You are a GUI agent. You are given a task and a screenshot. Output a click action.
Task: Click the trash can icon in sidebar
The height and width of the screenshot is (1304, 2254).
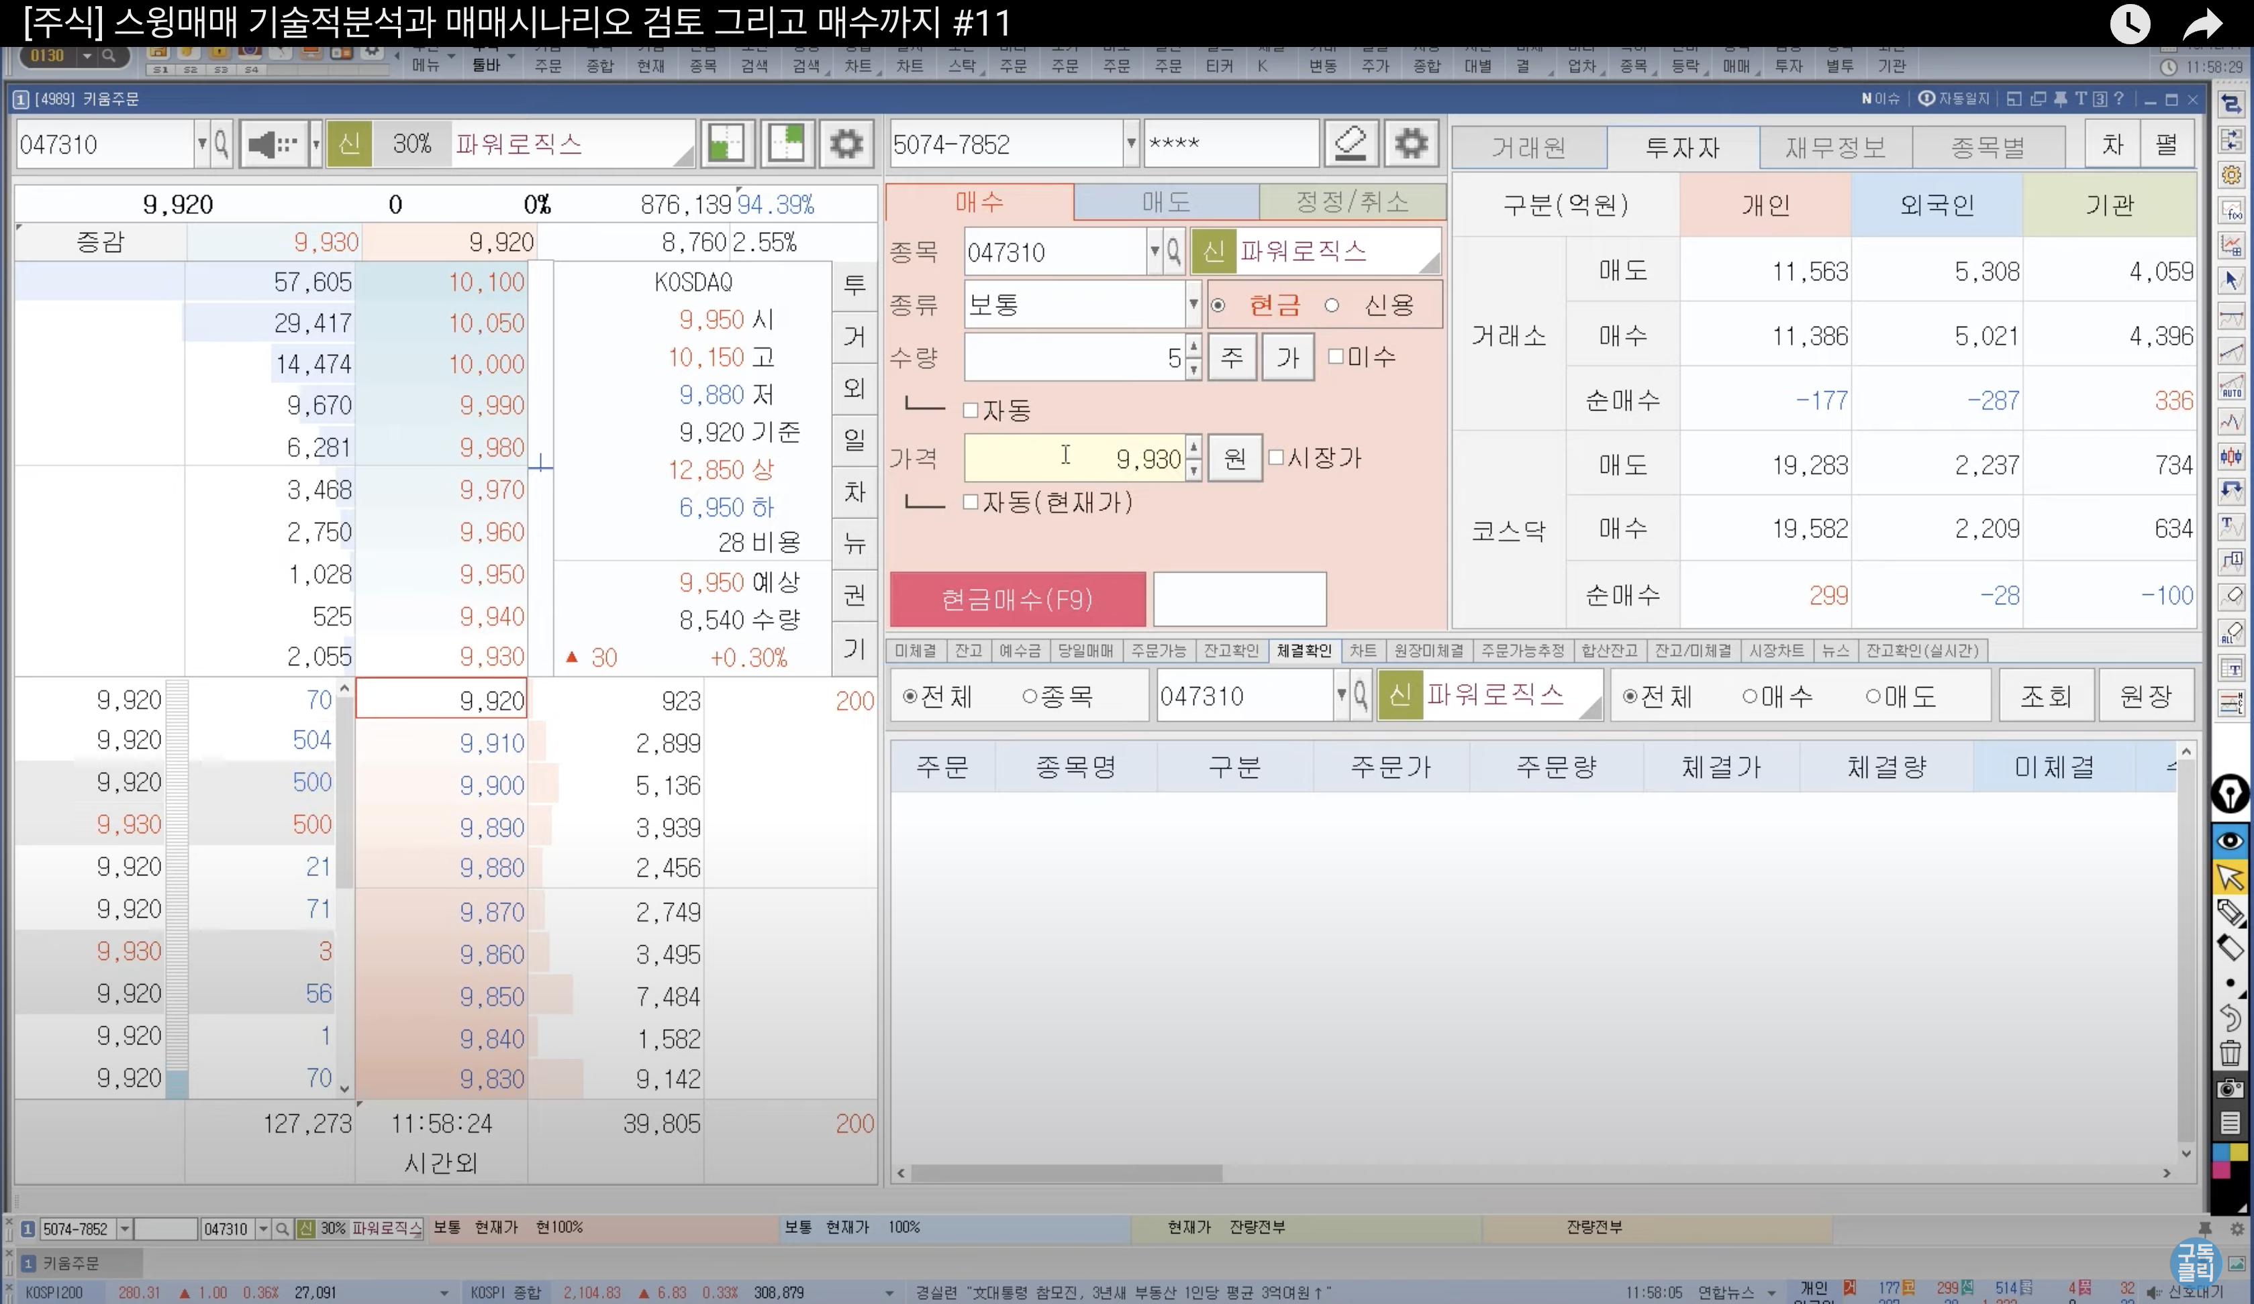coord(2230,1053)
